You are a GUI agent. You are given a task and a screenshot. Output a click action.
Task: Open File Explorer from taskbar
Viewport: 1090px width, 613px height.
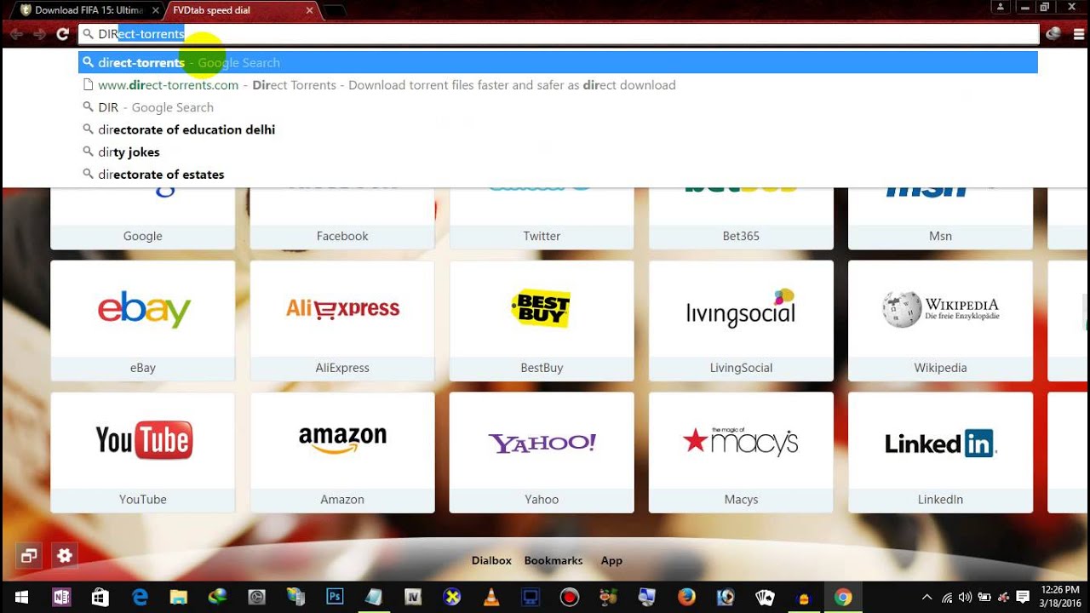(x=179, y=597)
